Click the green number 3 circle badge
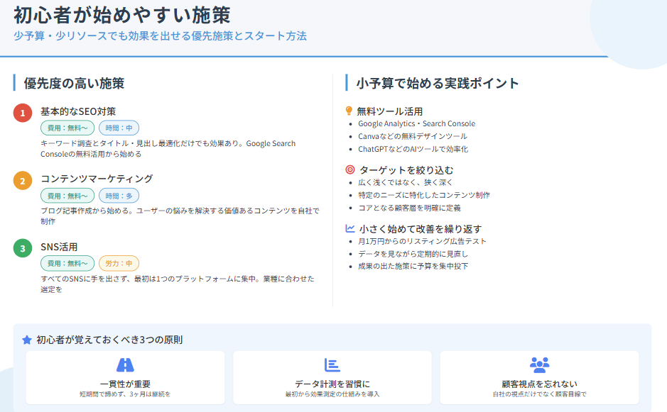Image resolution: width=667 pixels, height=412 pixels. (23, 248)
